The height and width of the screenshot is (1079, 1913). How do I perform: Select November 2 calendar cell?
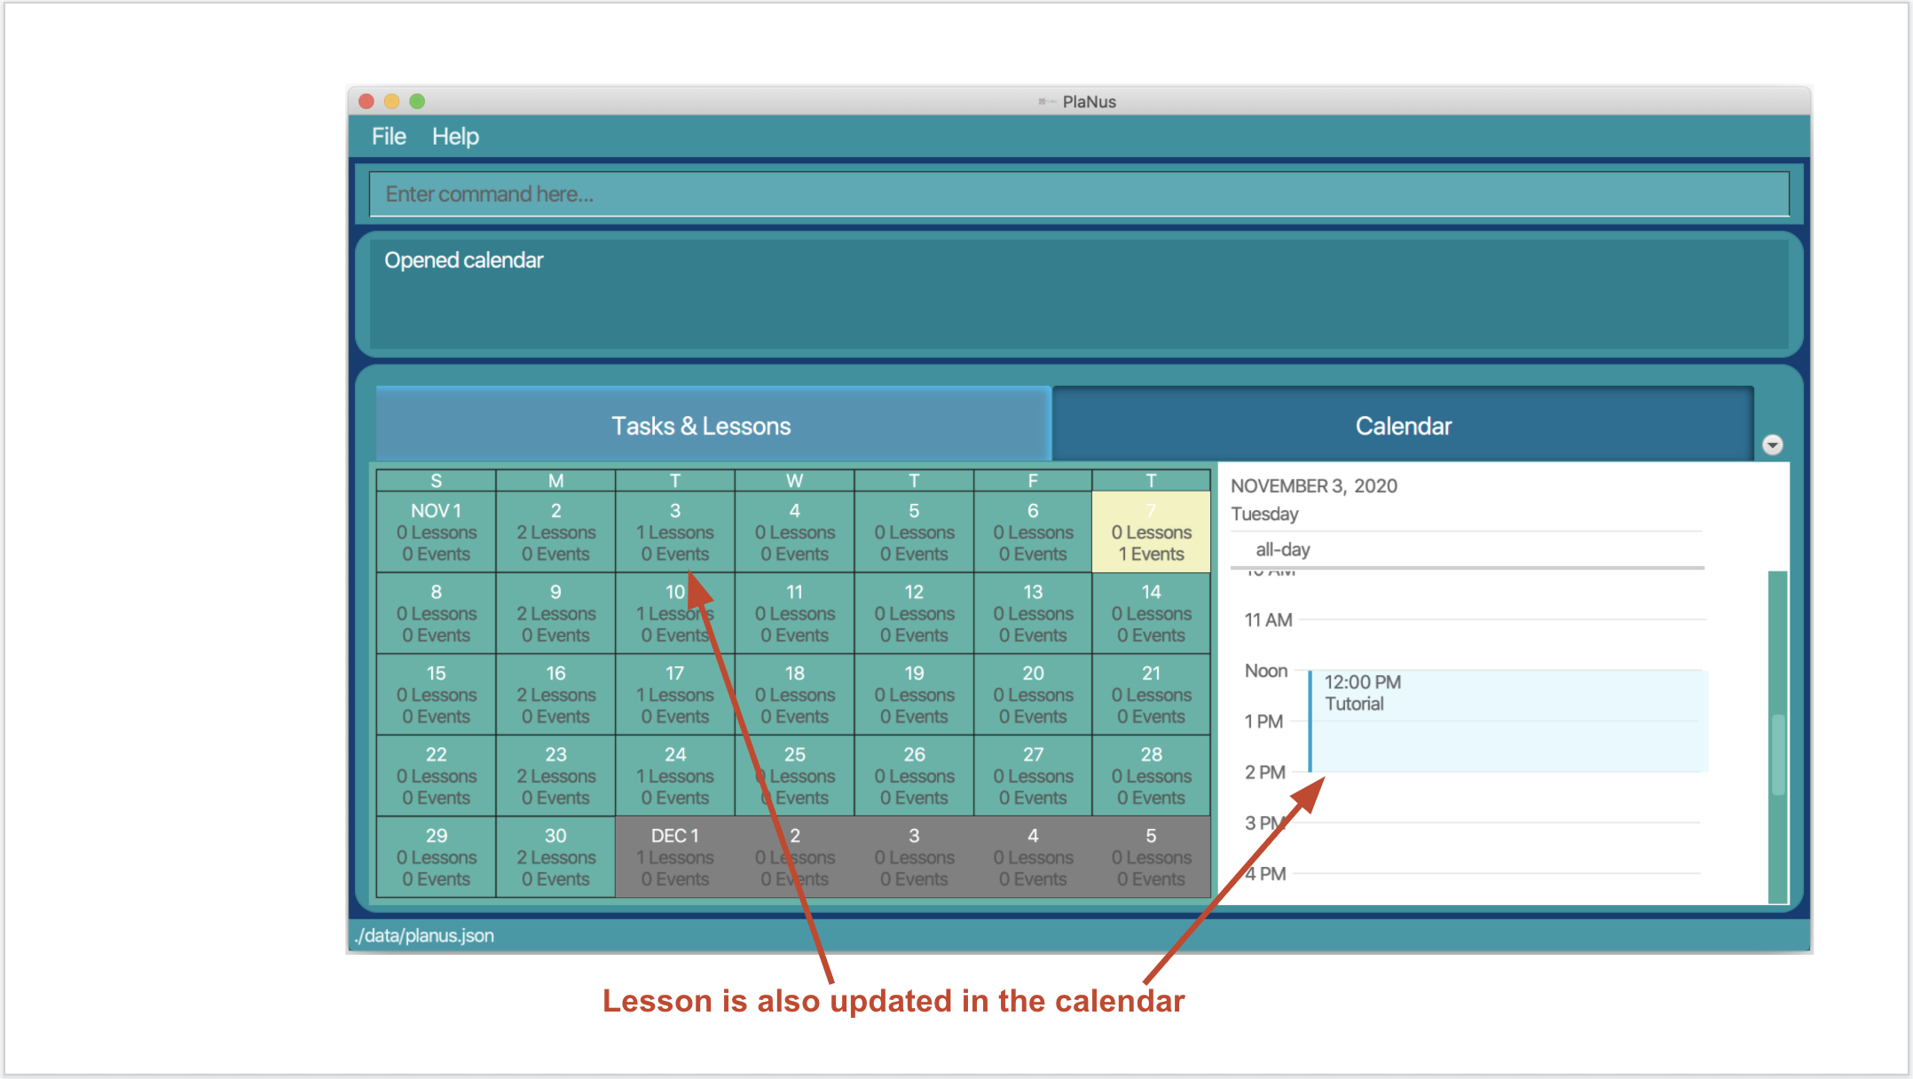click(x=555, y=532)
